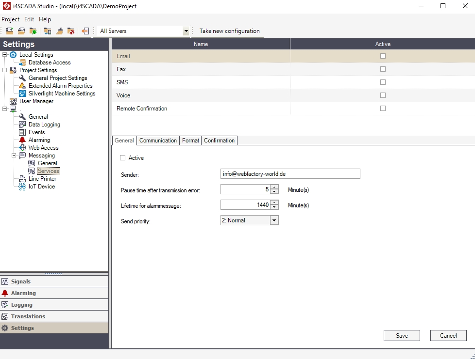
Task: Click the IoT Device icon
Action: click(22, 187)
